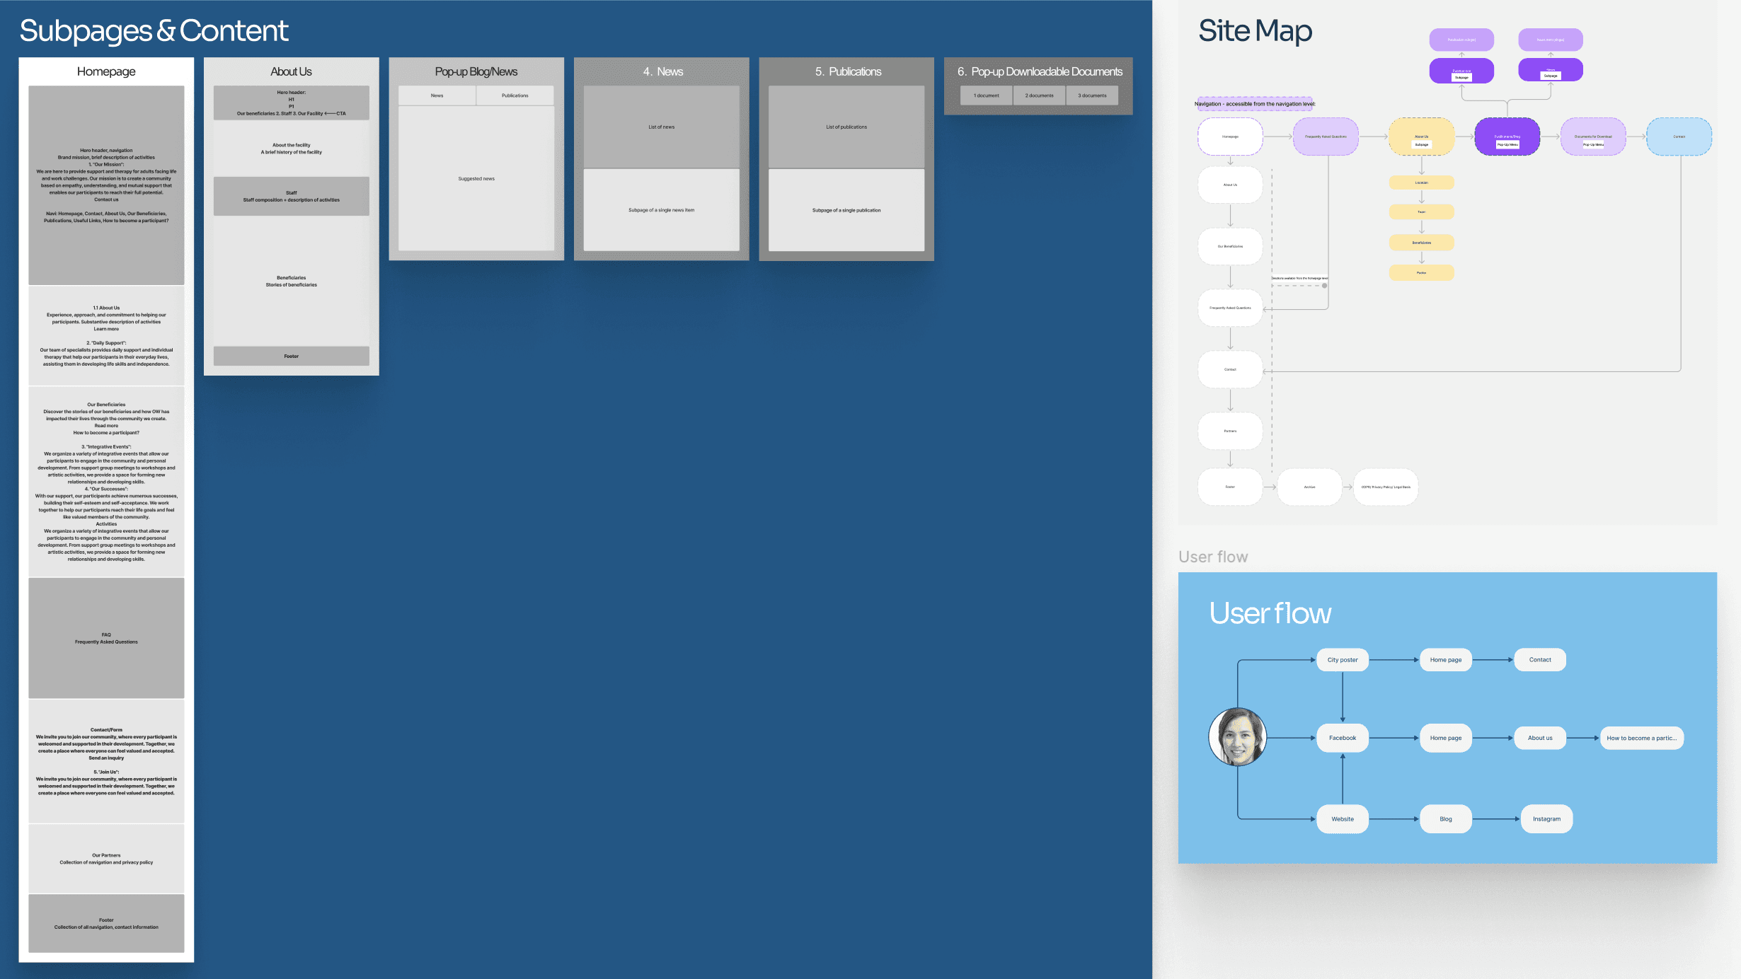The image size is (1741, 979).
Task: Select the Website node in User flow
Action: [1342, 819]
